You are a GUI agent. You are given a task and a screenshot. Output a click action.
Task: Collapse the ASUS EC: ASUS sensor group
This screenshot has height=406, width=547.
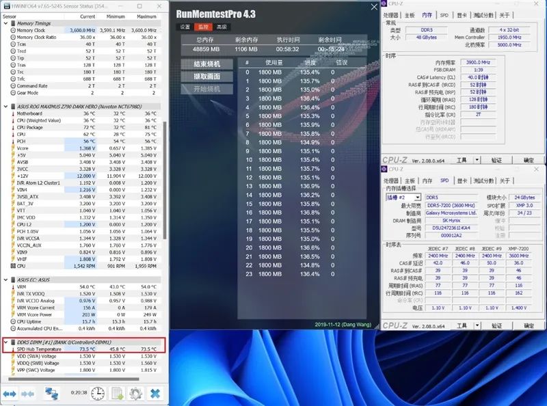click(x=5, y=280)
